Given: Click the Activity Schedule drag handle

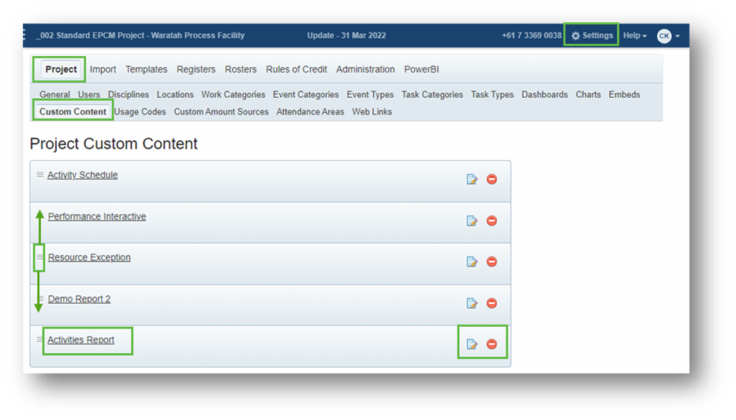Looking at the screenshot, I should (40, 174).
